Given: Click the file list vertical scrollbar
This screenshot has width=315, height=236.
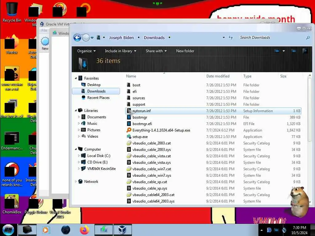Looking at the screenshot, I should [309, 109].
